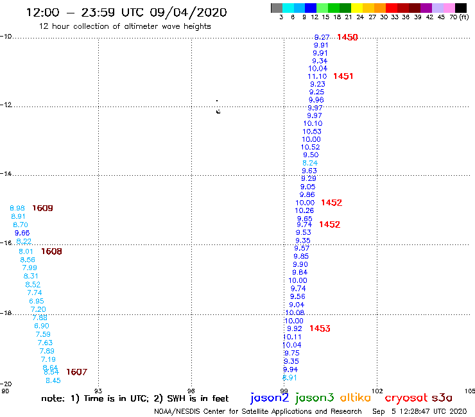Click the 8.01 value beside 1608
The height and width of the screenshot is (417, 475).
click(26, 251)
